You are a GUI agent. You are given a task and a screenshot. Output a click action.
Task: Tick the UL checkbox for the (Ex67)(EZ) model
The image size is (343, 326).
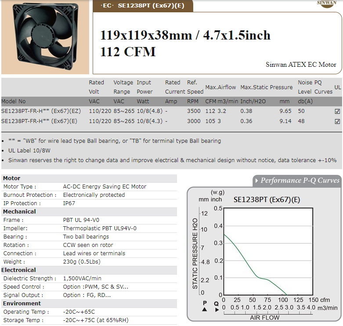(x=337, y=112)
